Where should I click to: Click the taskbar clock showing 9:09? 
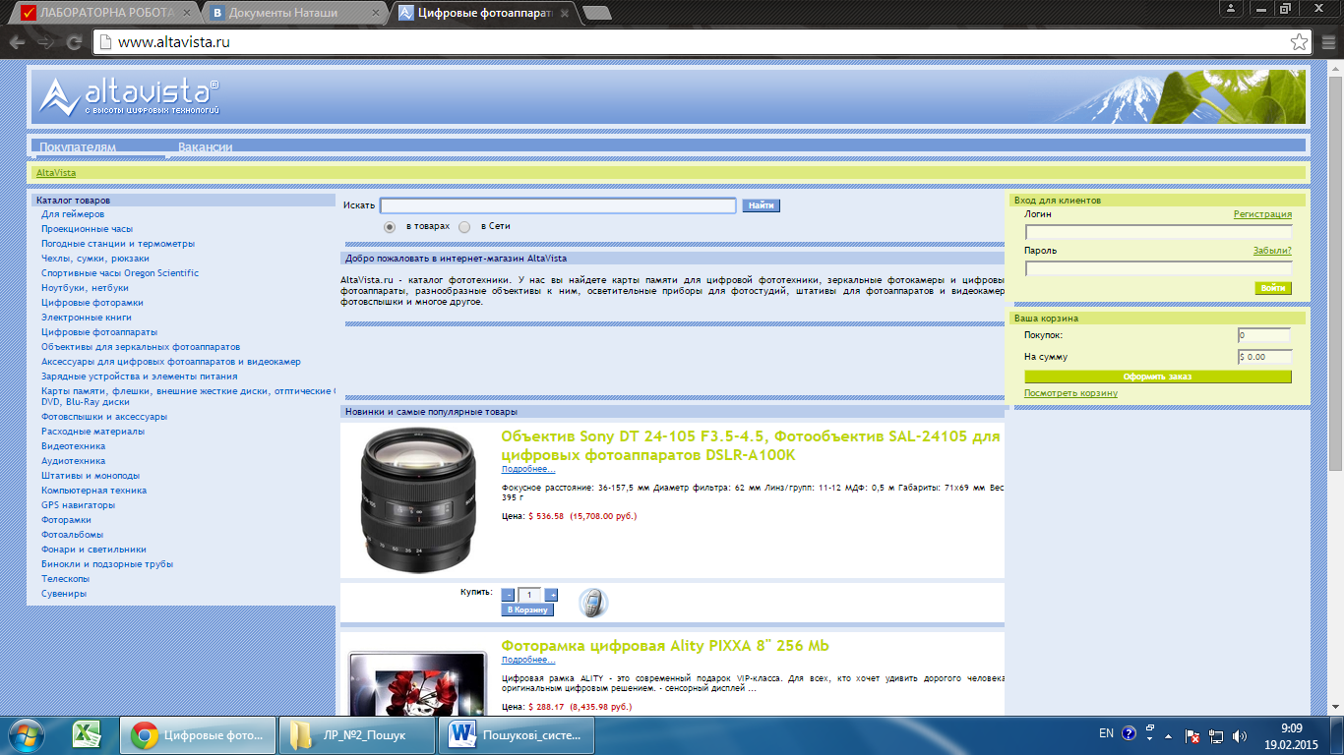click(1293, 734)
